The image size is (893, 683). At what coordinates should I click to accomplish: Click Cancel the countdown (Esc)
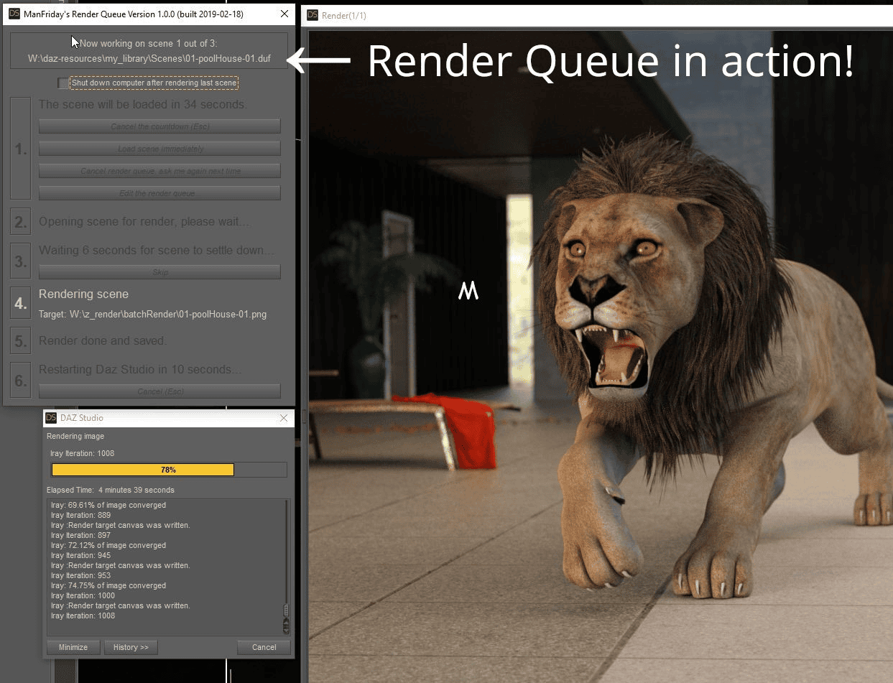pos(159,126)
